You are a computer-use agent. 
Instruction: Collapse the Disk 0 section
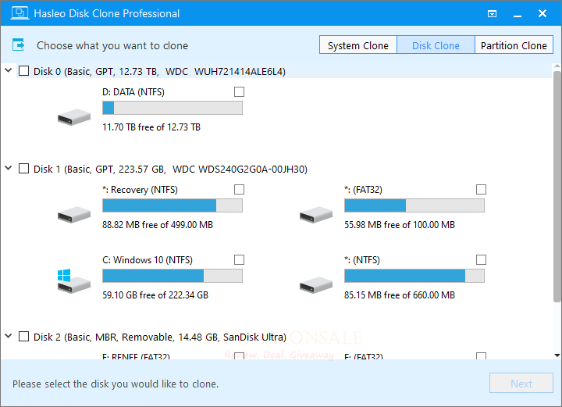coord(9,70)
